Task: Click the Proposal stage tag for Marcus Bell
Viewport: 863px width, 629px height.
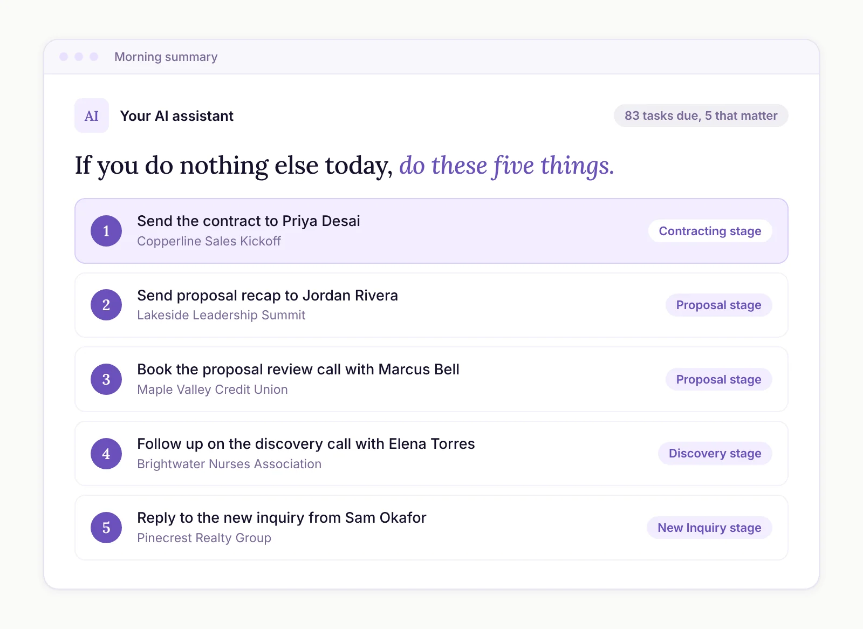Action: 718,379
